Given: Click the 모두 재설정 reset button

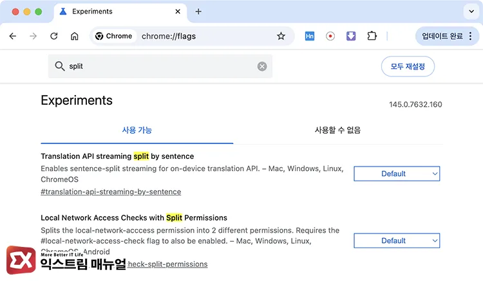Looking at the screenshot, I should (x=408, y=66).
